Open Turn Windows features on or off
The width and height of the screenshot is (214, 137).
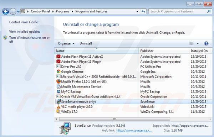point(29,39)
